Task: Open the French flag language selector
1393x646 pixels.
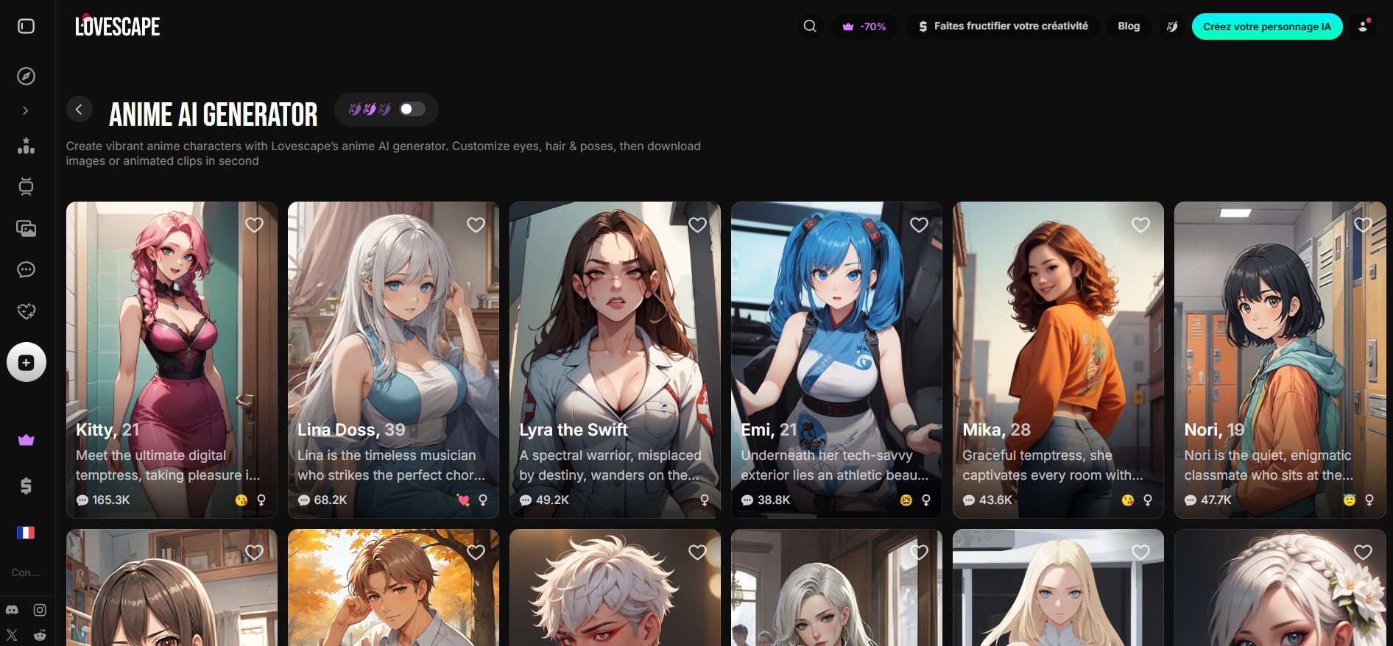Action: (26, 533)
